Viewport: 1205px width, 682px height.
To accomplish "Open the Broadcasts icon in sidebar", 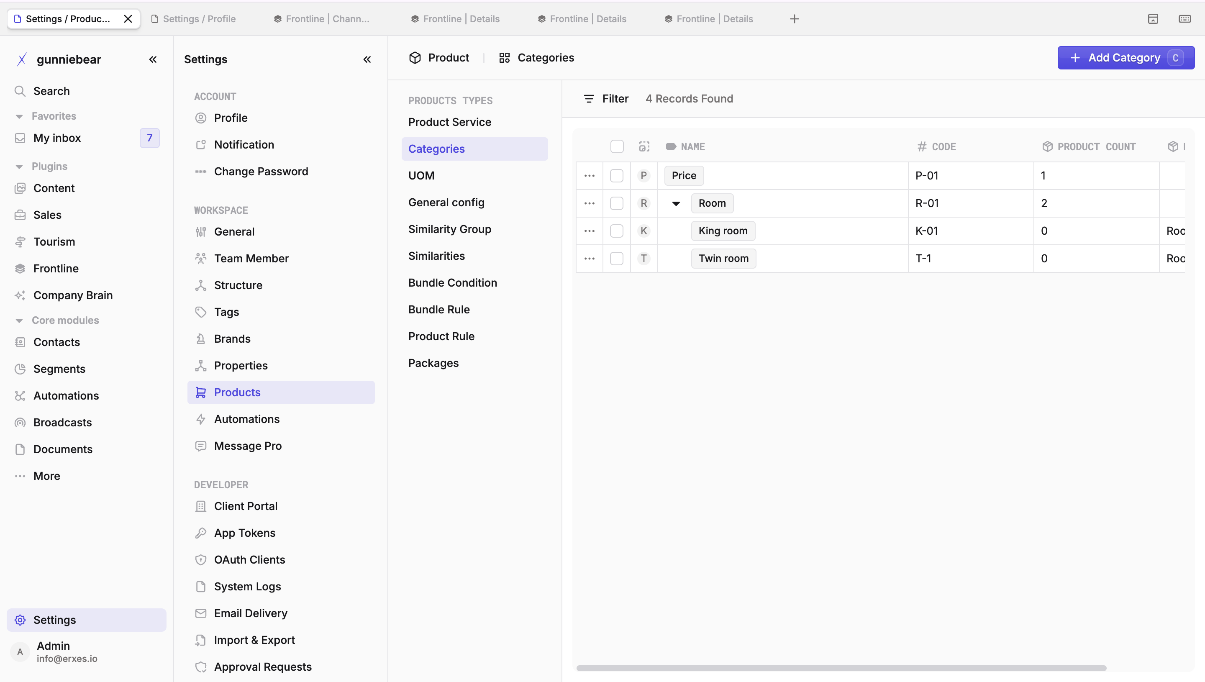I will [x=20, y=423].
